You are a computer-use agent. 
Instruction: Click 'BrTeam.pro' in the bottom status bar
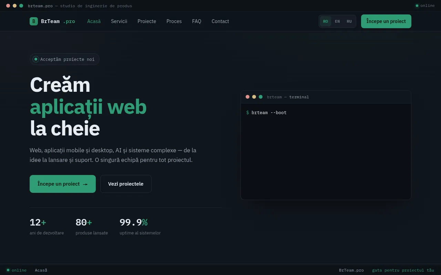[x=351, y=270]
